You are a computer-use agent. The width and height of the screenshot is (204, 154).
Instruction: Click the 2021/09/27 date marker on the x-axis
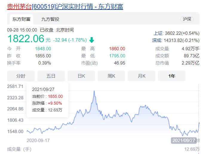click(x=184, y=141)
